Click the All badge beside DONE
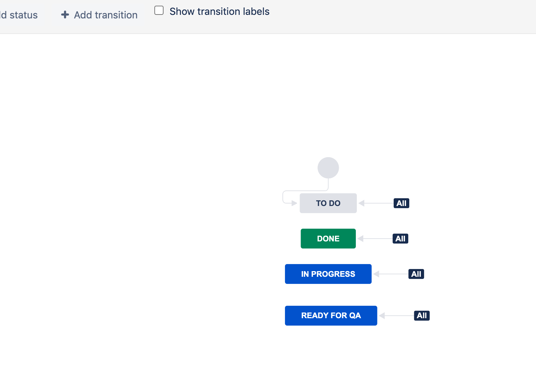536x378 pixels. point(400,239)
